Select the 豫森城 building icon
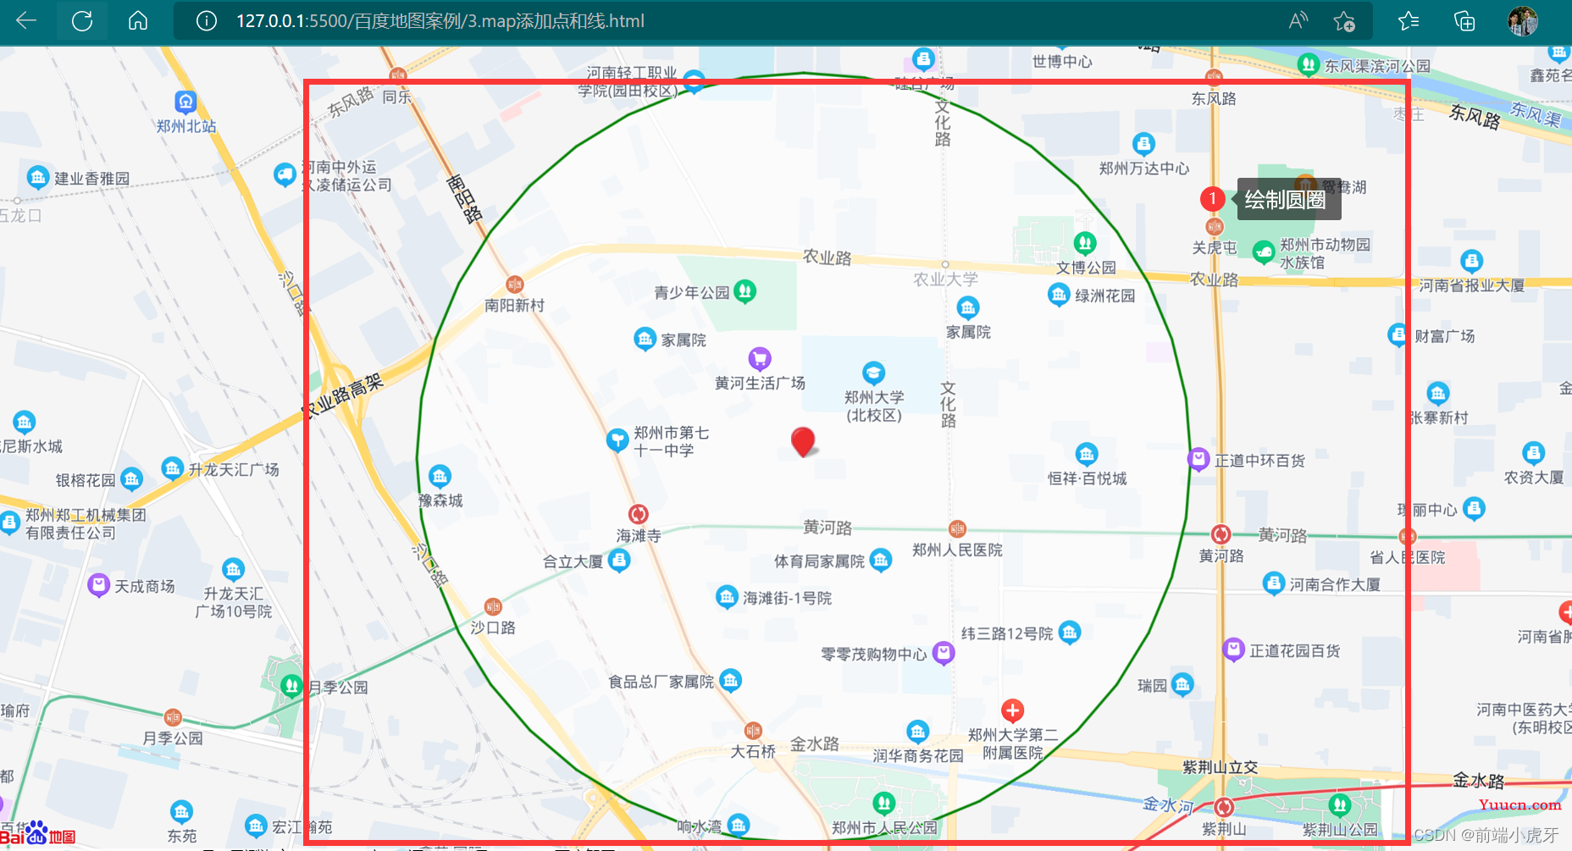 440,476
